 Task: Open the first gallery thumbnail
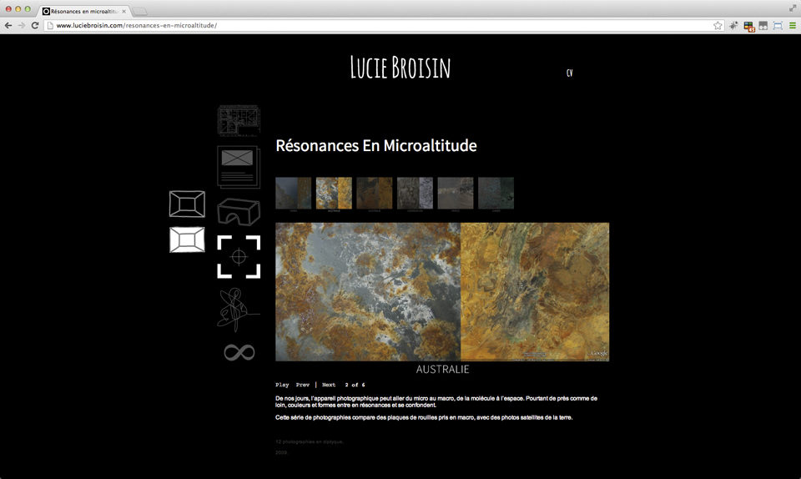[x=293, y=193]
